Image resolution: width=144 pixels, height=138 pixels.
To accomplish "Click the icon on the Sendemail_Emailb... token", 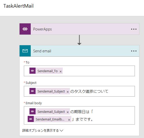I will point(31,119).
